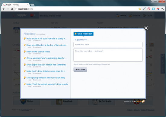Open the FundApps footer link
This screenshot has height=117, width=166.
tap(25, 110)
